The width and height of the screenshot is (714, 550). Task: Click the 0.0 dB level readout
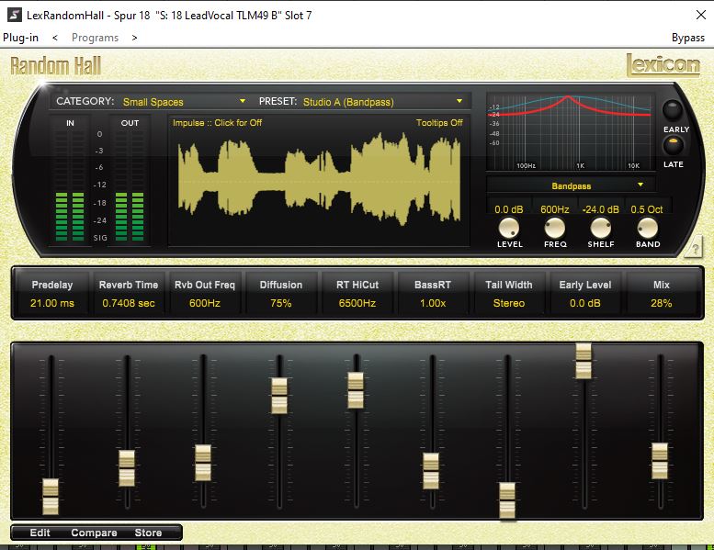pos(509,209)
